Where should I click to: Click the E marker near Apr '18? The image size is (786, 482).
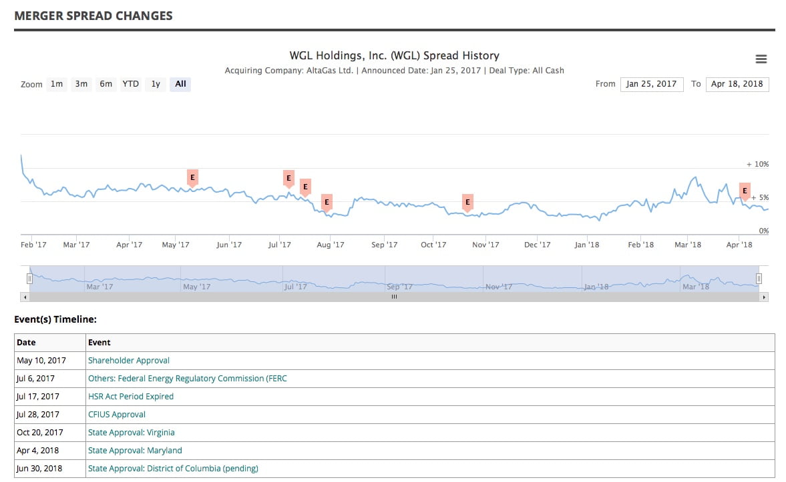pos(745,191)
